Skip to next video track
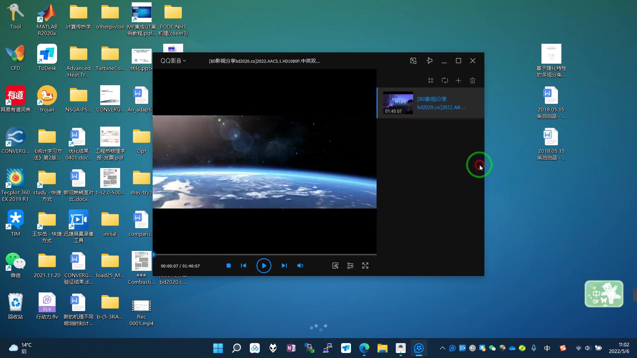 (x=284, y=266)
